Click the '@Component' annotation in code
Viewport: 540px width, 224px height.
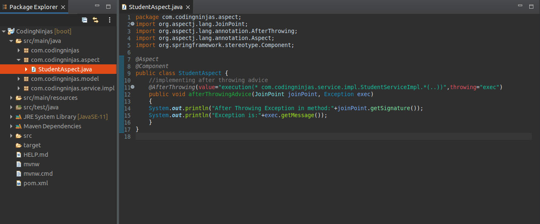click(x=152, y=66)
